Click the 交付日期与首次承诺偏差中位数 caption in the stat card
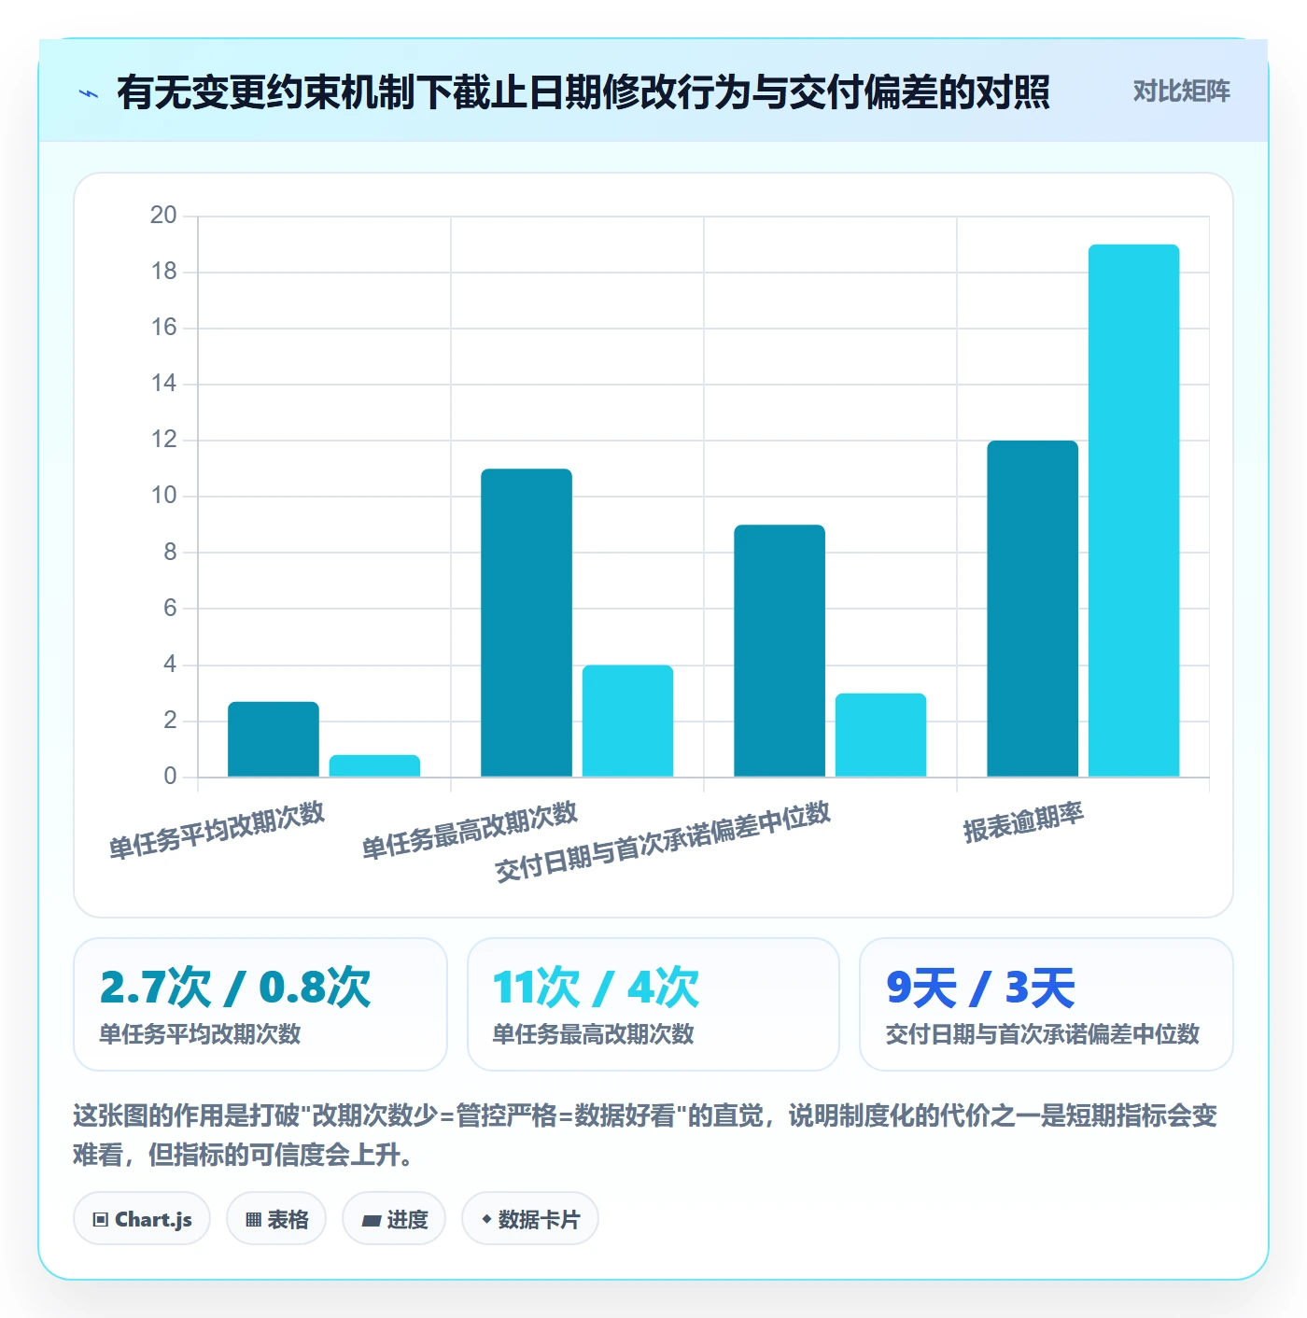1307x1318 pixels. pyautogui.click(x=1043, y=1034)
